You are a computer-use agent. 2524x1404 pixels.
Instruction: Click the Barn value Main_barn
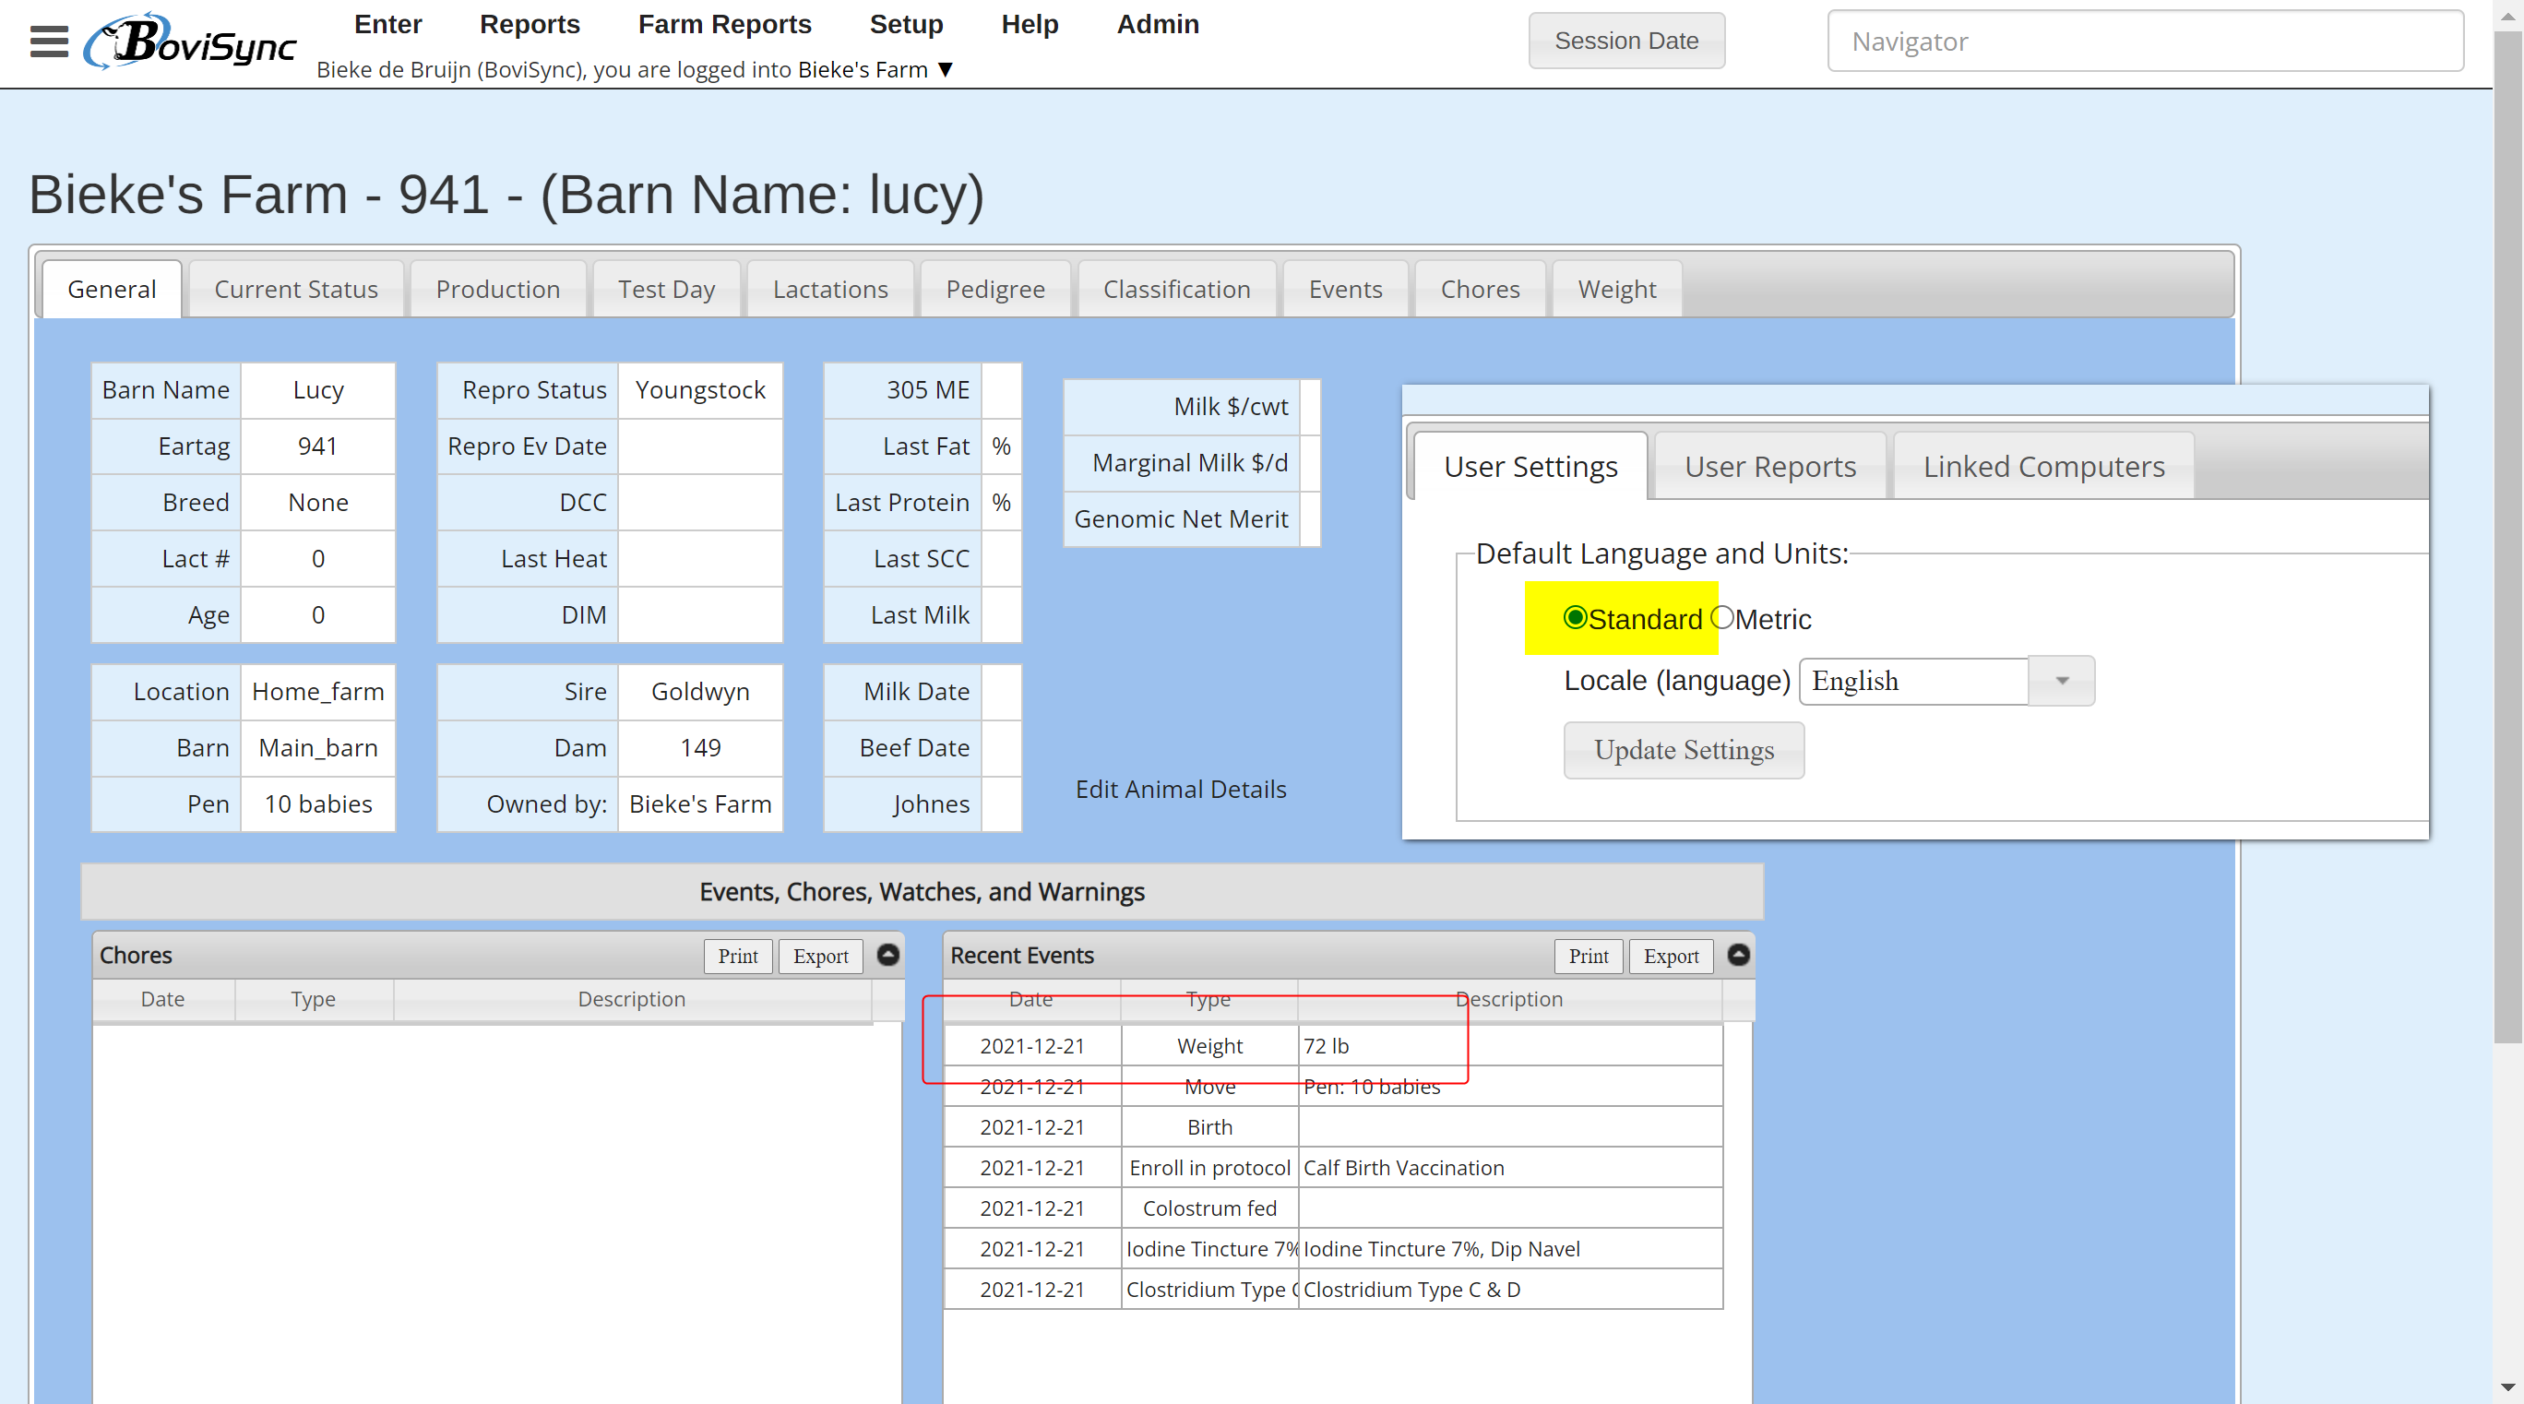click(x=317, y=746)
